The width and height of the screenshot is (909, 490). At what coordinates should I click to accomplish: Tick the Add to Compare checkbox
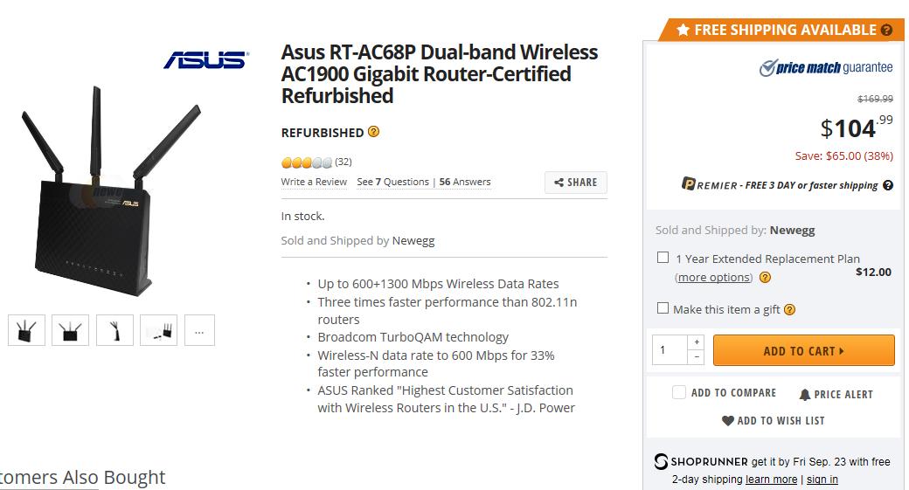[x=678, y=393]
